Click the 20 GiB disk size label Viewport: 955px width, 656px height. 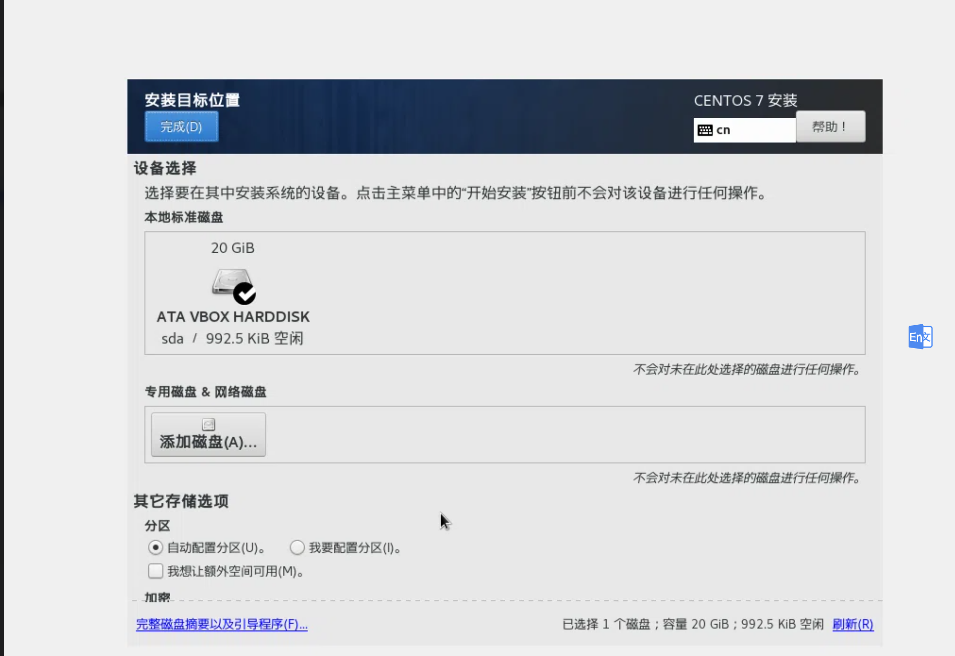point(233,248)
